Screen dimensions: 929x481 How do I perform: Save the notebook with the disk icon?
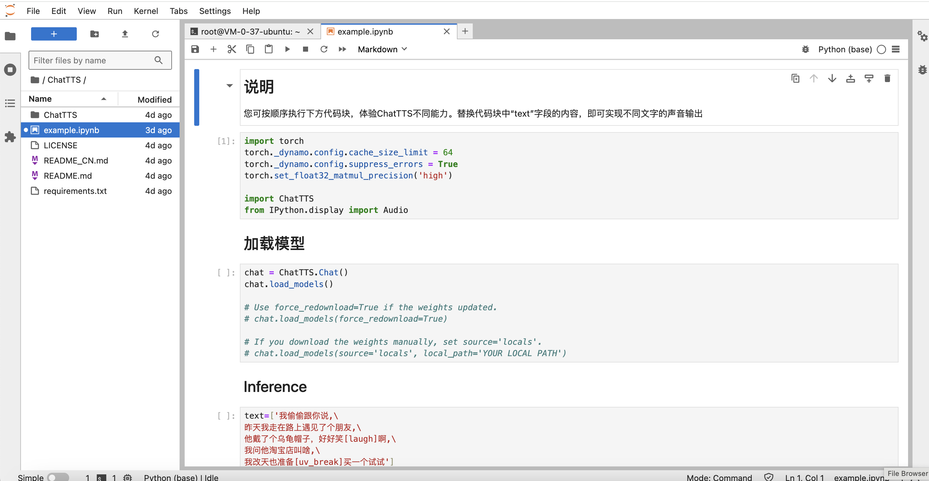[x=195, y=49]
